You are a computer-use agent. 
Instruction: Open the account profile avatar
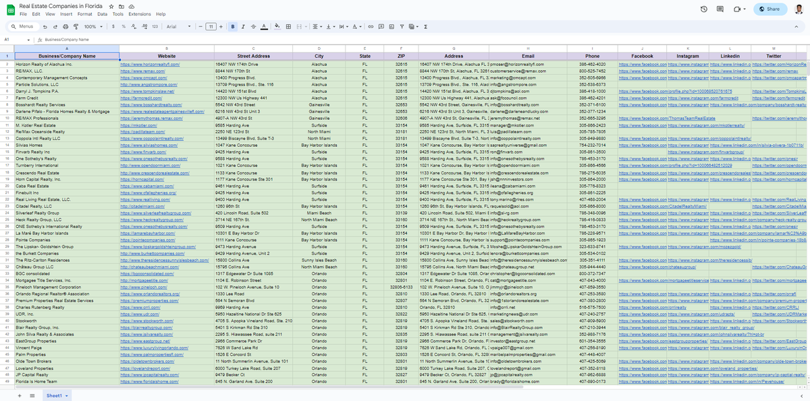[x=798, y=9]
